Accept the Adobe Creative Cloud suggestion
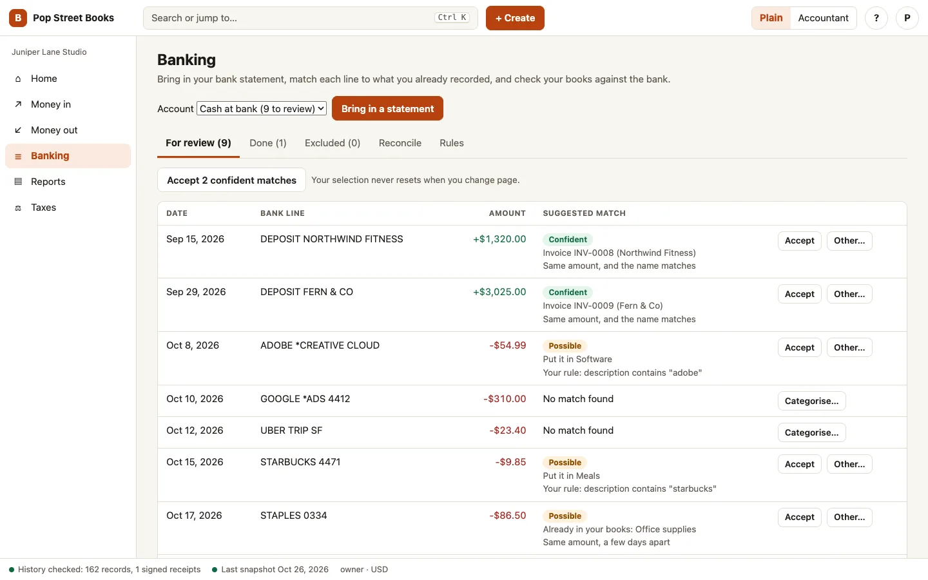Image resolution: width=928 pixels, height=580 pixels. [x=800, y=347]
